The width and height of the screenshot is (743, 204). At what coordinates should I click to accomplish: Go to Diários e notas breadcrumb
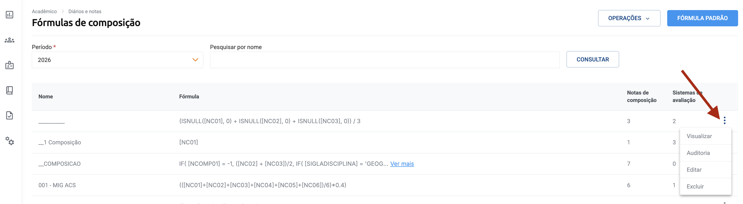85,12
